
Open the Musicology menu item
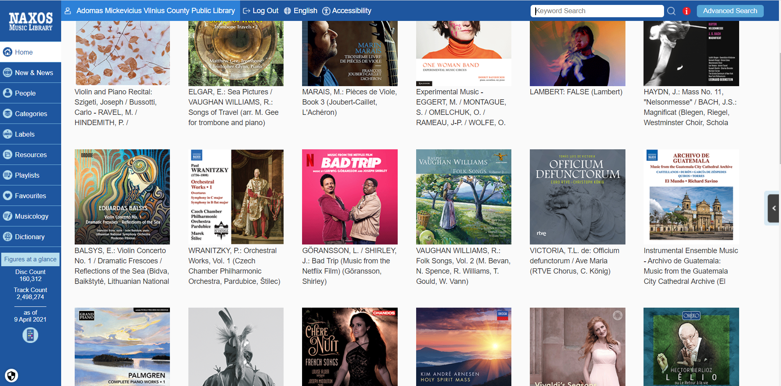click(30, 216)
